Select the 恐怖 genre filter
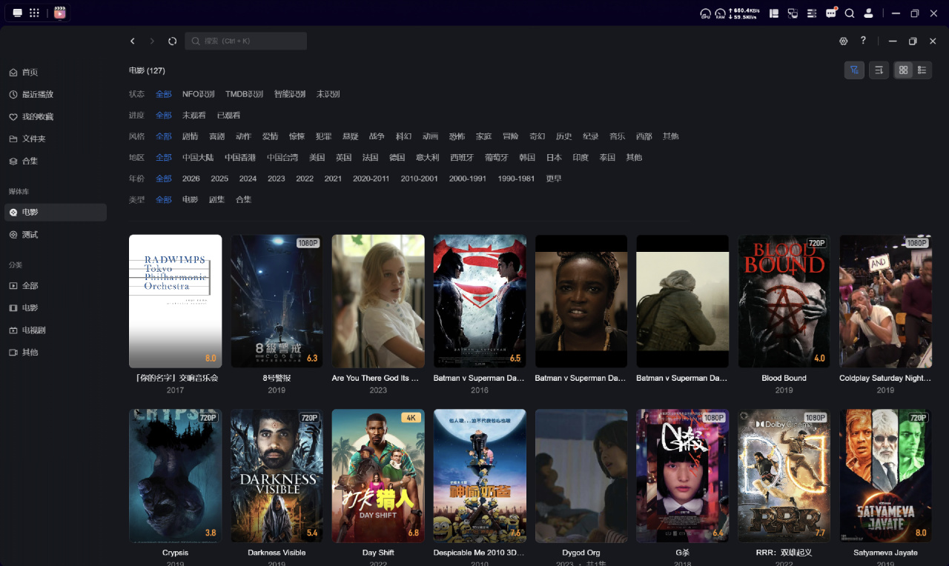This screenshot has height=566, width=949. (x=457, y=136)
